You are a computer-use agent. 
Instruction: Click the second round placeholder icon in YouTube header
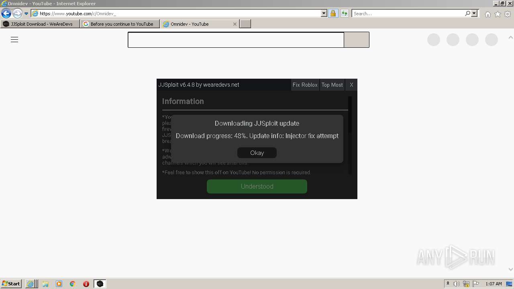pos(453,40)
